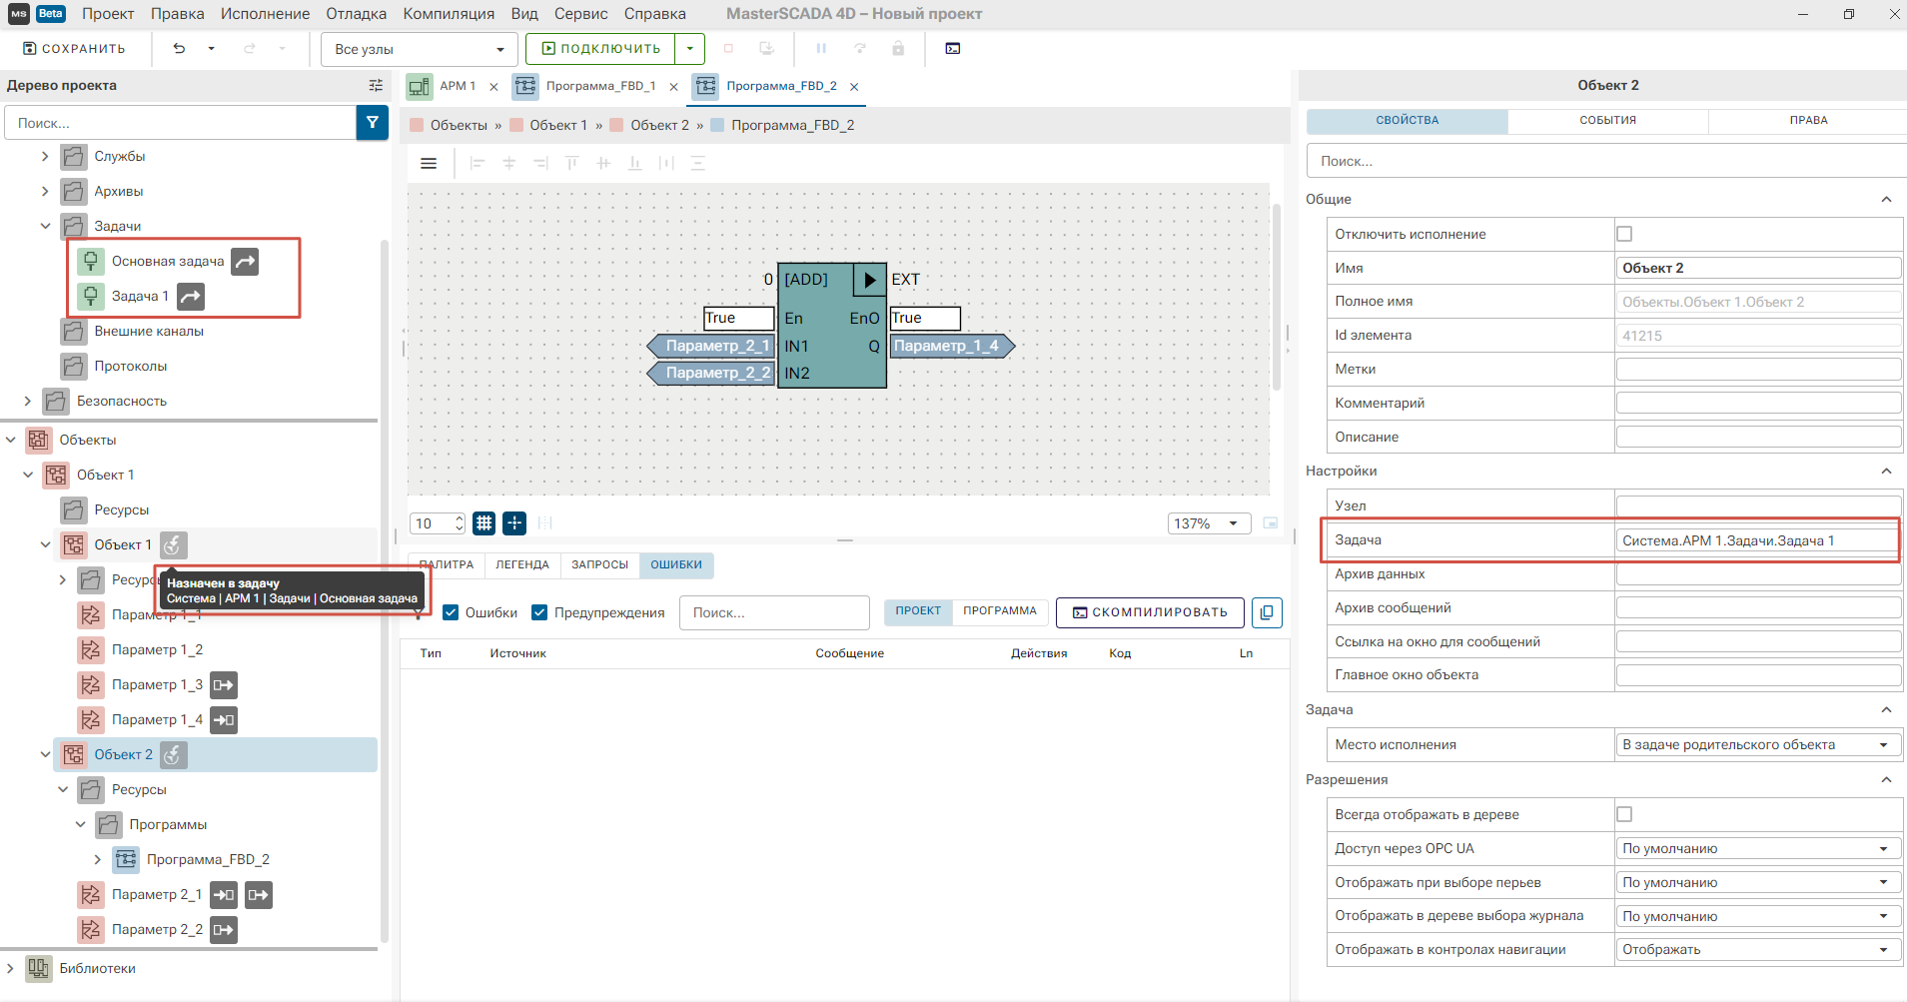The image size is (1907, 1002).
Task: Open the Компиляция menu
Action: pyautogui.click(x=449, y=14)
